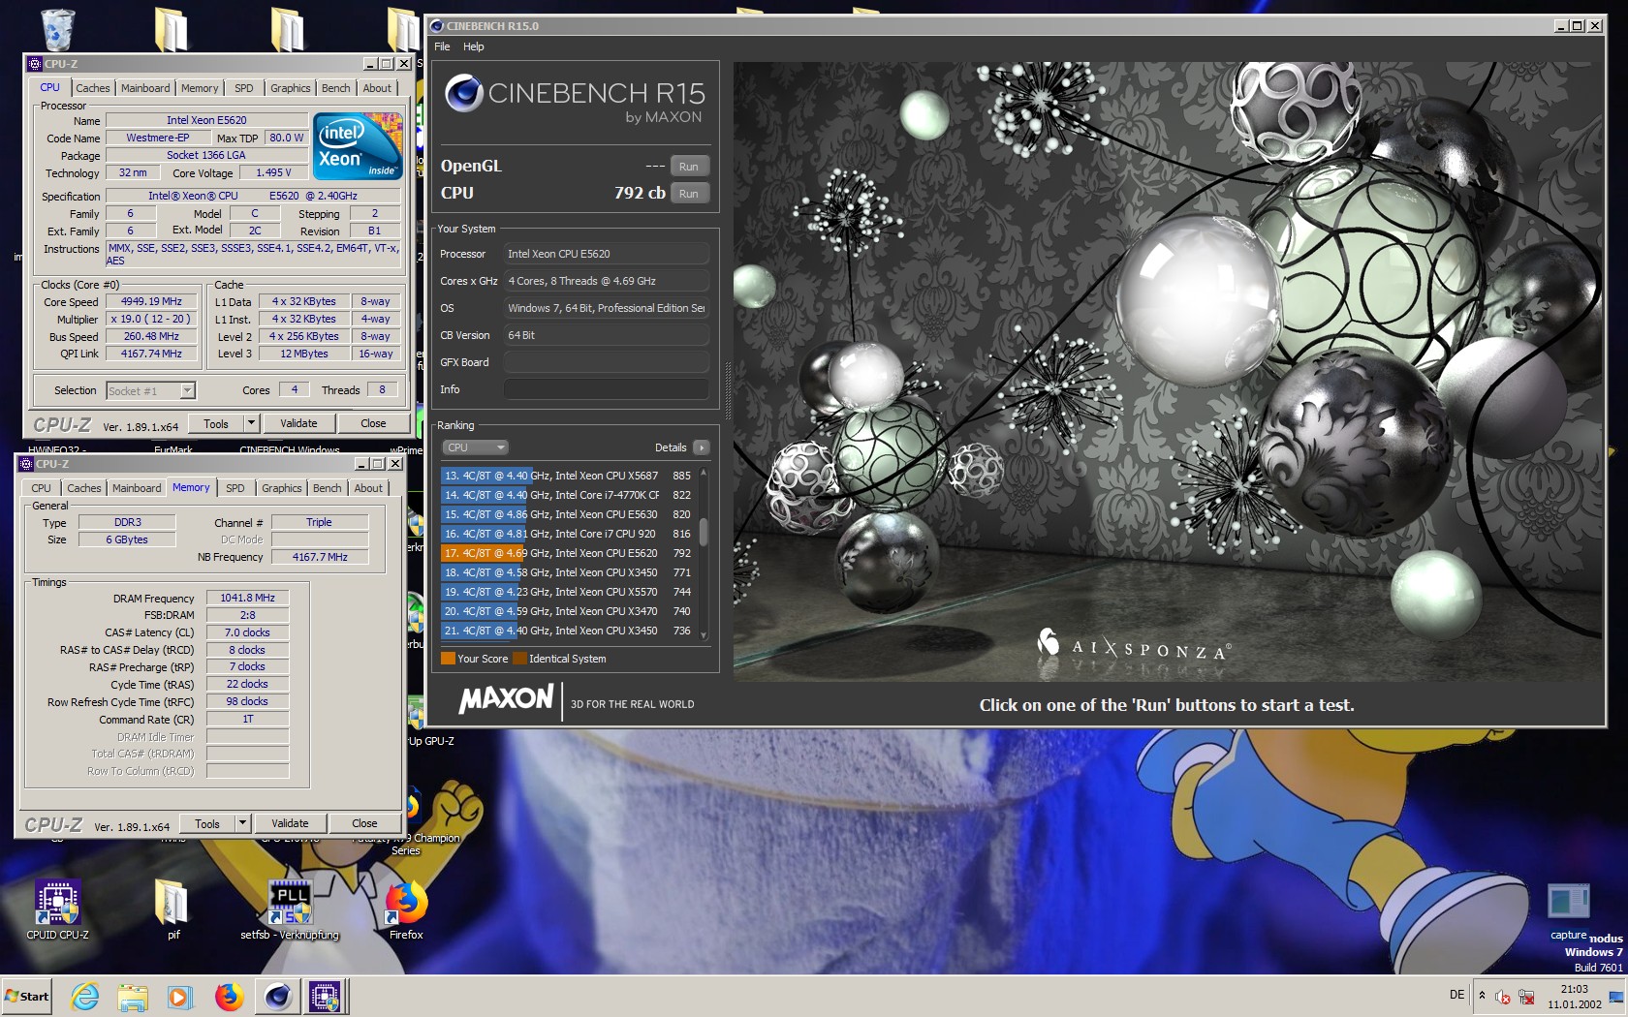This screenshot has width=1628, height=1017.
Task: Open the Recycle Bin desktop icon
Action: point(57,29)
